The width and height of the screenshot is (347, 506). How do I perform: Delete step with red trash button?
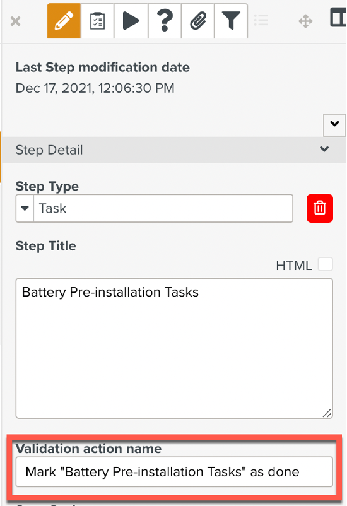[320, 208]
